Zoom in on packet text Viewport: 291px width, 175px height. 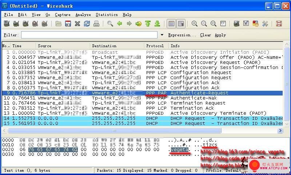pyautogui.click(x=195, y=24)
